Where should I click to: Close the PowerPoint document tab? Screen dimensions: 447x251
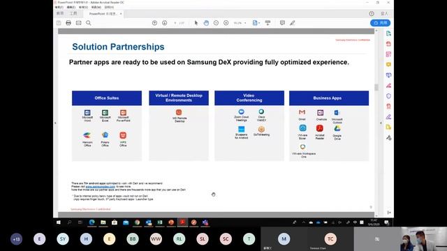[121, 14]
